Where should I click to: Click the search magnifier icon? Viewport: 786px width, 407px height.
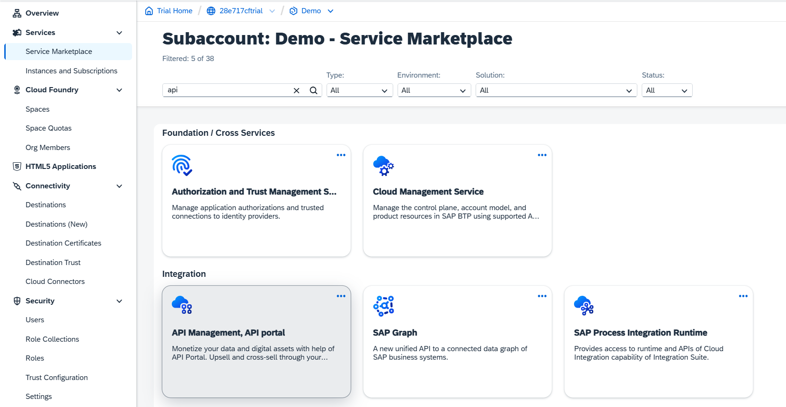click(x=313, y=90)
